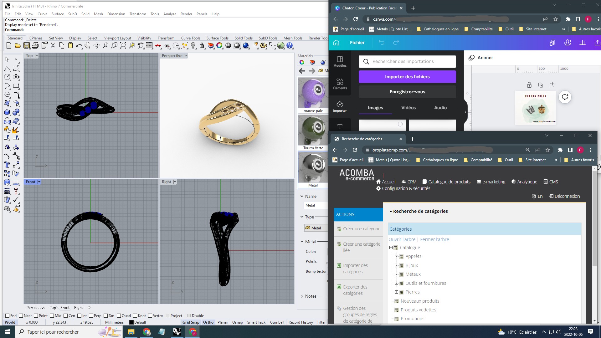Save the Rhino model with the floppy icon
601x338 pixels.
pos(26,46)
